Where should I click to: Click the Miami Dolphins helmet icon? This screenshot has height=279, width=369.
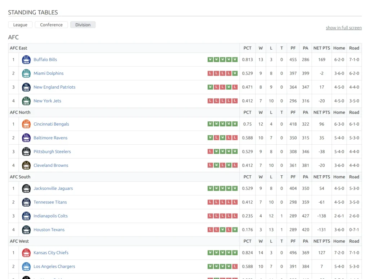click(x=26, y=73)
